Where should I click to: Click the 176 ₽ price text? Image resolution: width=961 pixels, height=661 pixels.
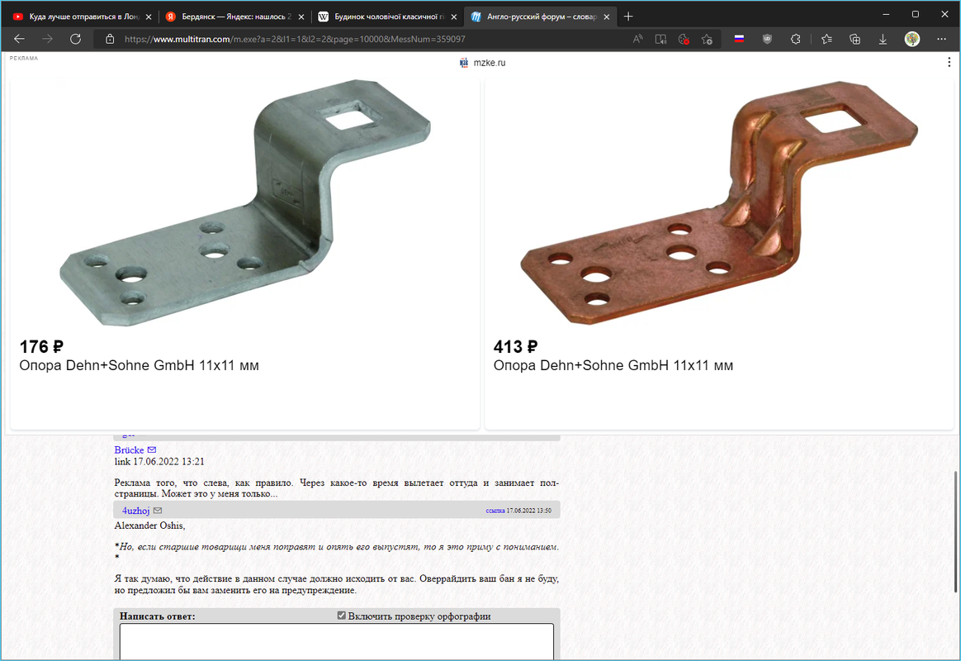pos(41,347)
